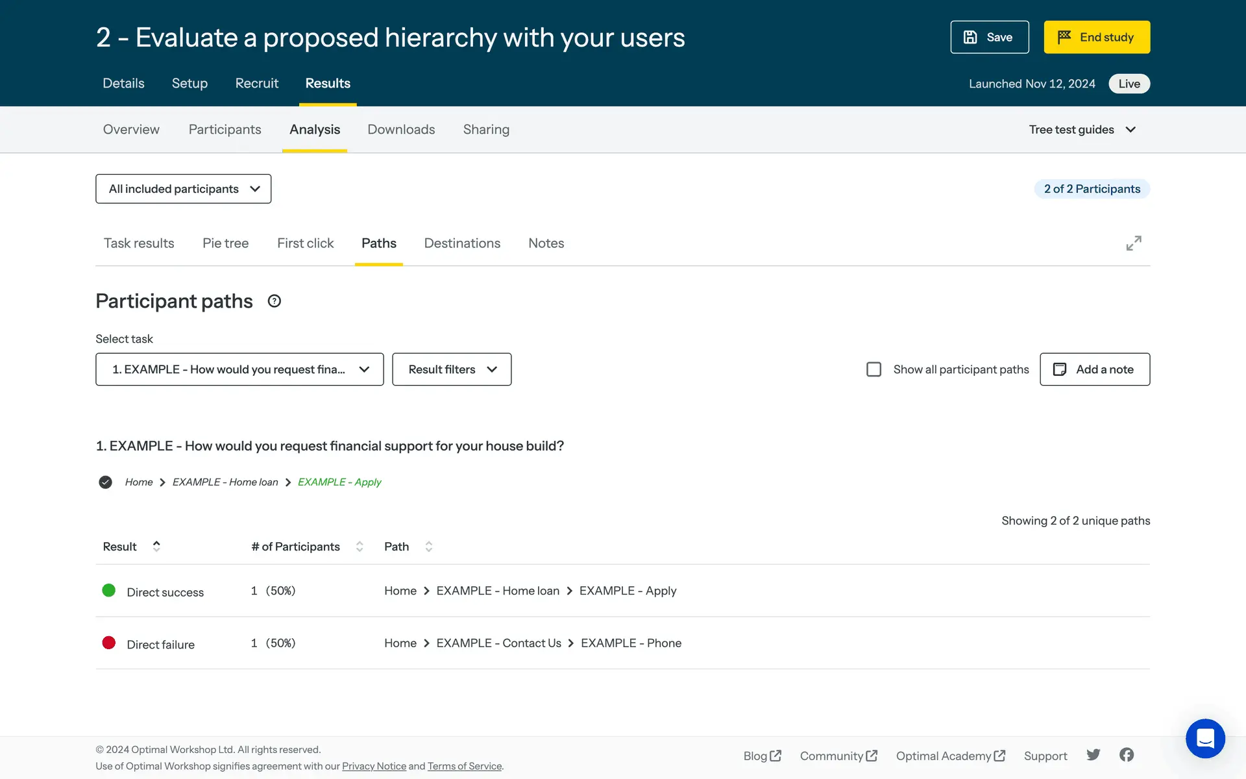Image resolution: width=1246 pixels, height=779 pixels.
Task: Open the Participant paths help icon
Action: click(274, 301)
